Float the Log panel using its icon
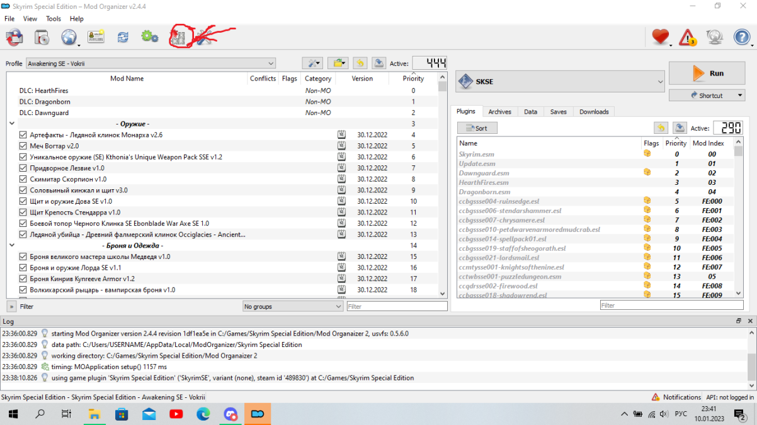 739,321
